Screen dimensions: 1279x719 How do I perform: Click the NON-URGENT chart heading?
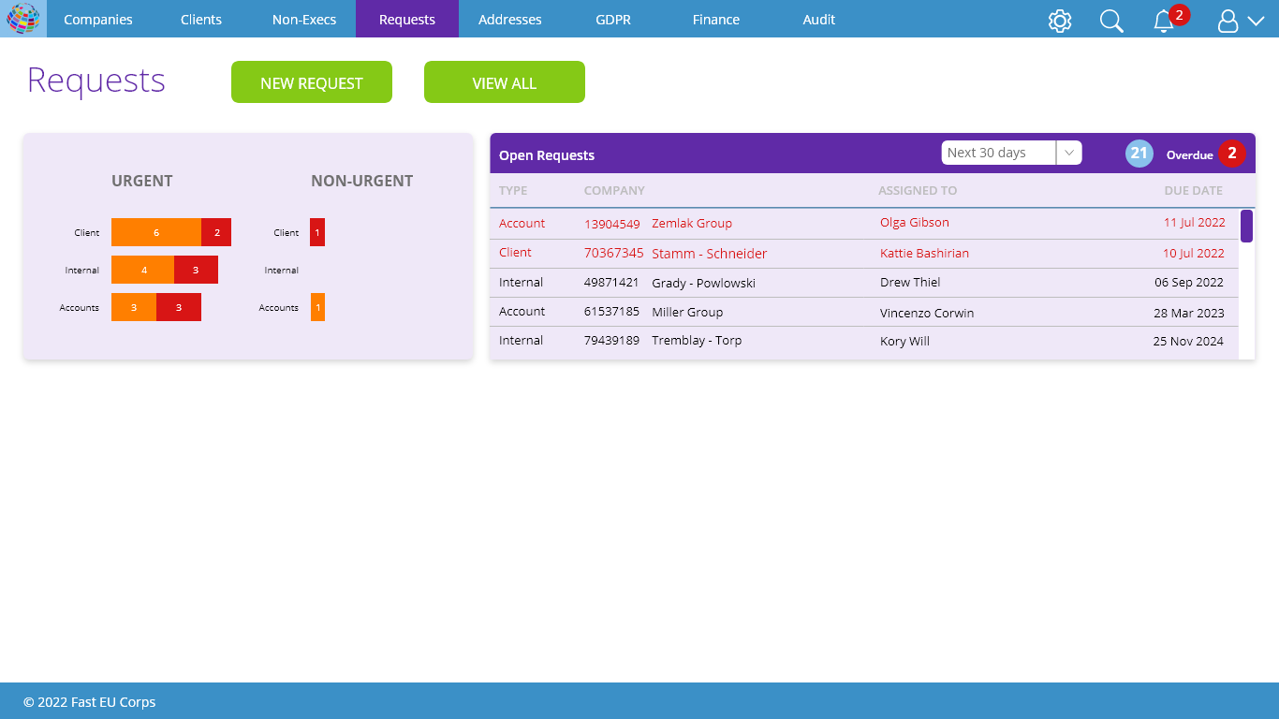(x=362, y=182)
